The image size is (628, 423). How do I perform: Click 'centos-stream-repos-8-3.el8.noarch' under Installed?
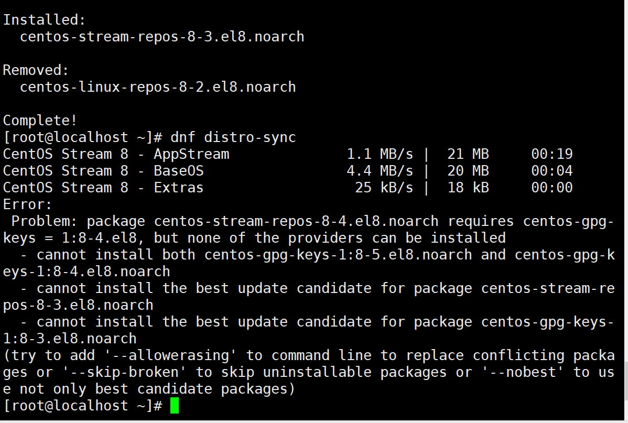162,37
